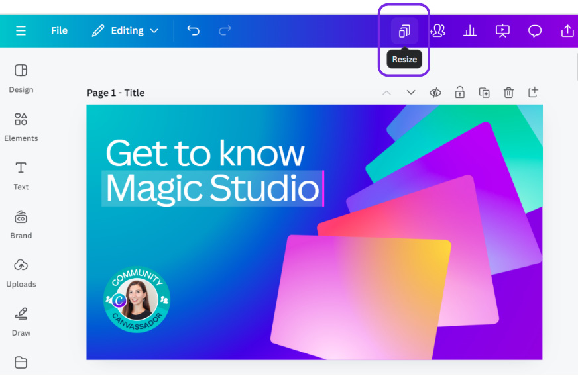Open the Text panel
The image size is (578, 376).
coord(21,175)
